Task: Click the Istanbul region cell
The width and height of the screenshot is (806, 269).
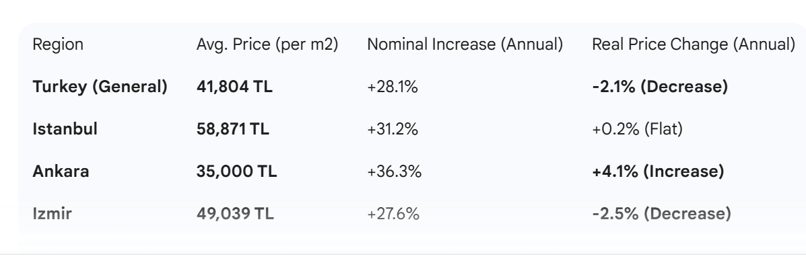Action: point(65,129)
